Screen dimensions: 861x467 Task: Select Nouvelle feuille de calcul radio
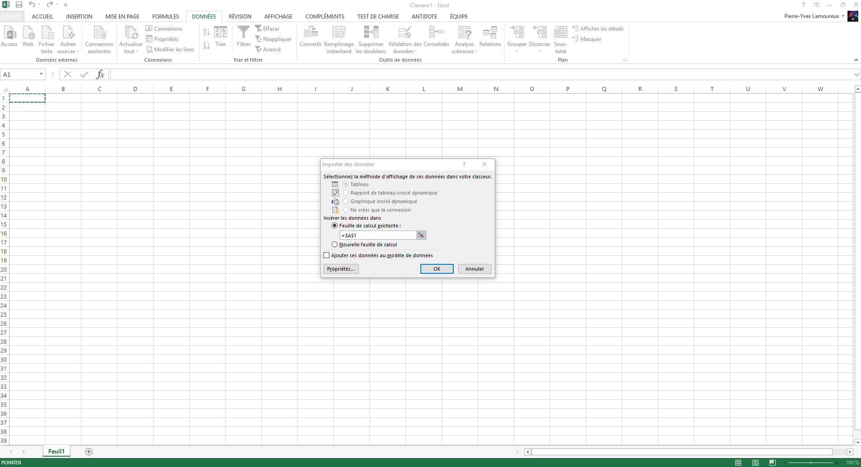[334, 245]
